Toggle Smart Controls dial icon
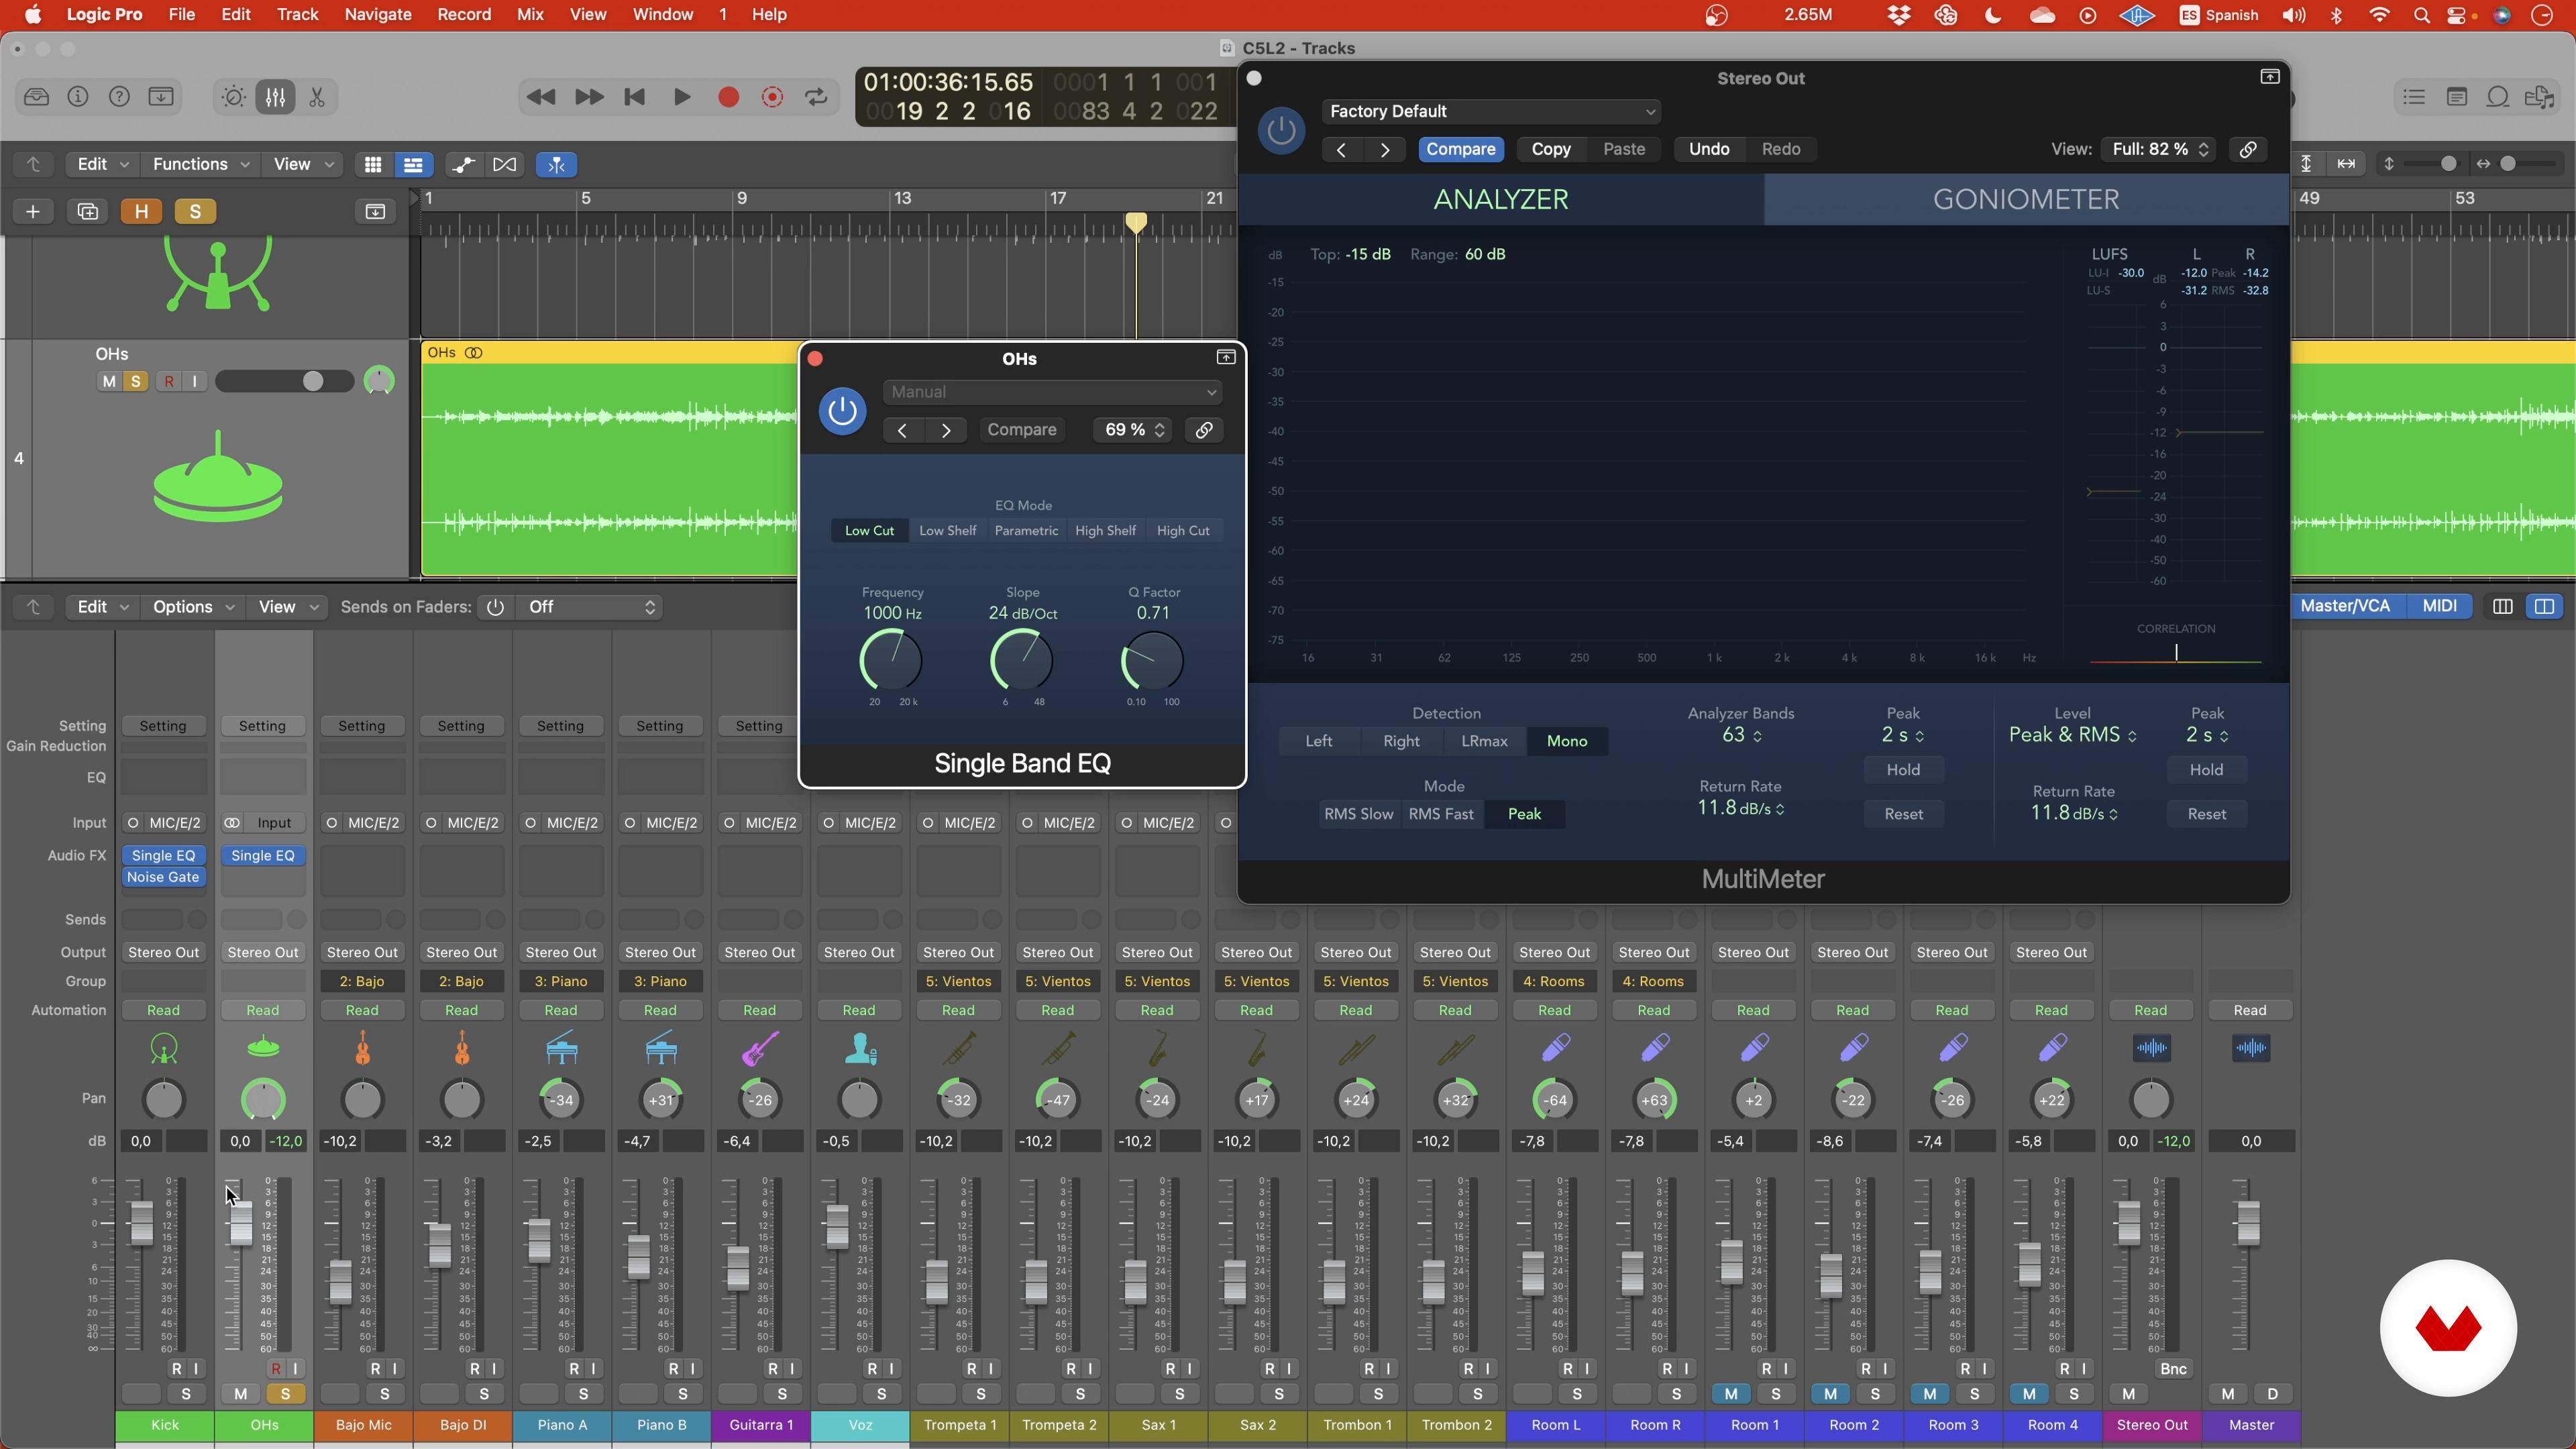The image size is (2576, 1449). pos(233,97)
